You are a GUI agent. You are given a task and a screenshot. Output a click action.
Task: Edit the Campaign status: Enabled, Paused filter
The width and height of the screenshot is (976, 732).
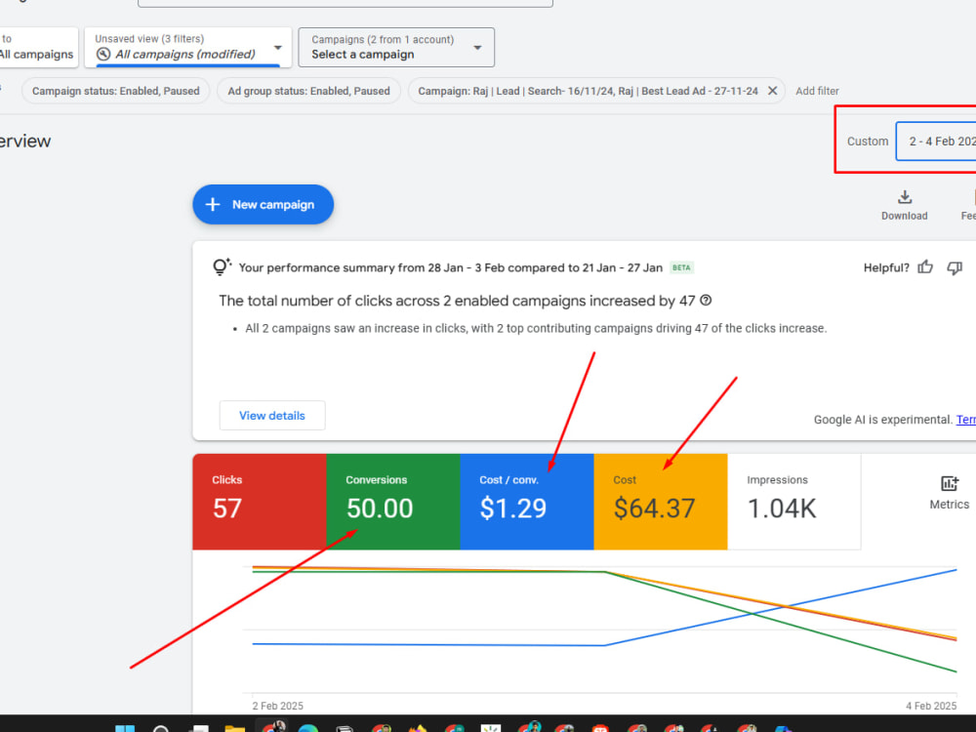tap(116, 91)
